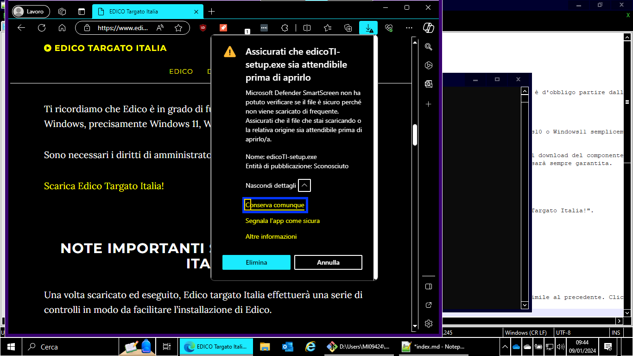
Task: Collapse details with Nascondi dettagli chevron
Action: 304,185
